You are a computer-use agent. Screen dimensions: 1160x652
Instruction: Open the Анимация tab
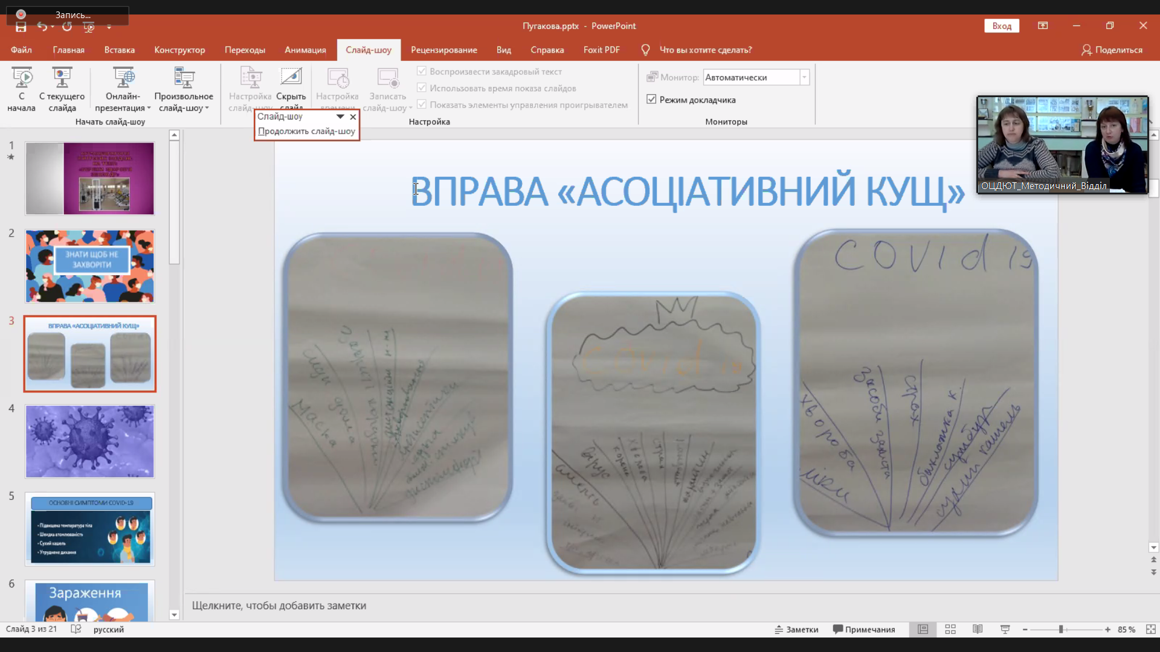(x=305, y=50)
